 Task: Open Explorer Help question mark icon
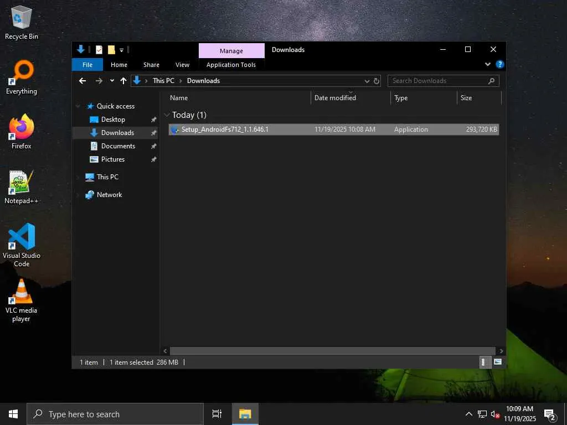[x=500, y=64]
